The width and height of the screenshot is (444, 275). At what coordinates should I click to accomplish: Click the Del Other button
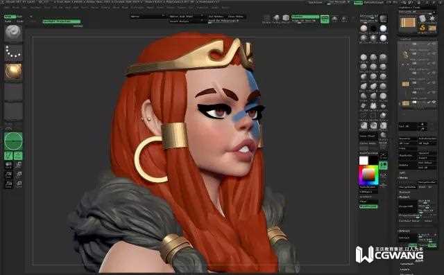click(x=427, y=163)
